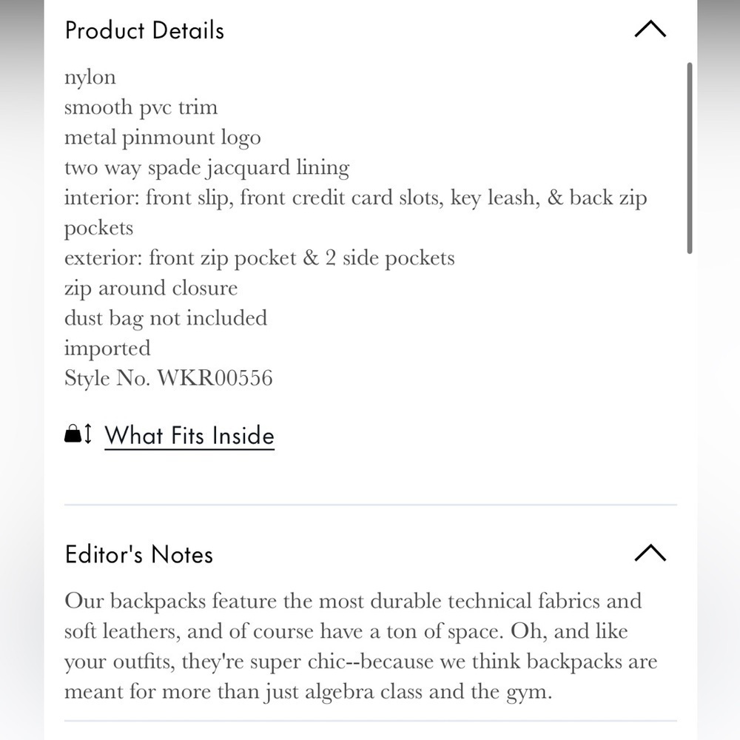Viewport: 740px width, 740px height.
Task: Click the Product Details scrollbar thumb
Action: coord(690,158)
